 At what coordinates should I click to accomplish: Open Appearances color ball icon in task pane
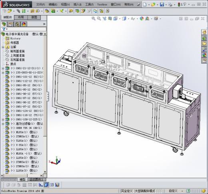(204, 55)
